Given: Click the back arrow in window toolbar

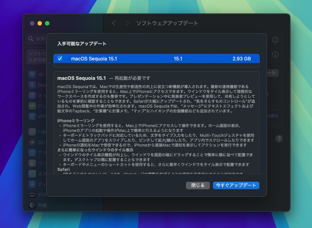Looking at the screenshot, I should click(x=114, y=23).
